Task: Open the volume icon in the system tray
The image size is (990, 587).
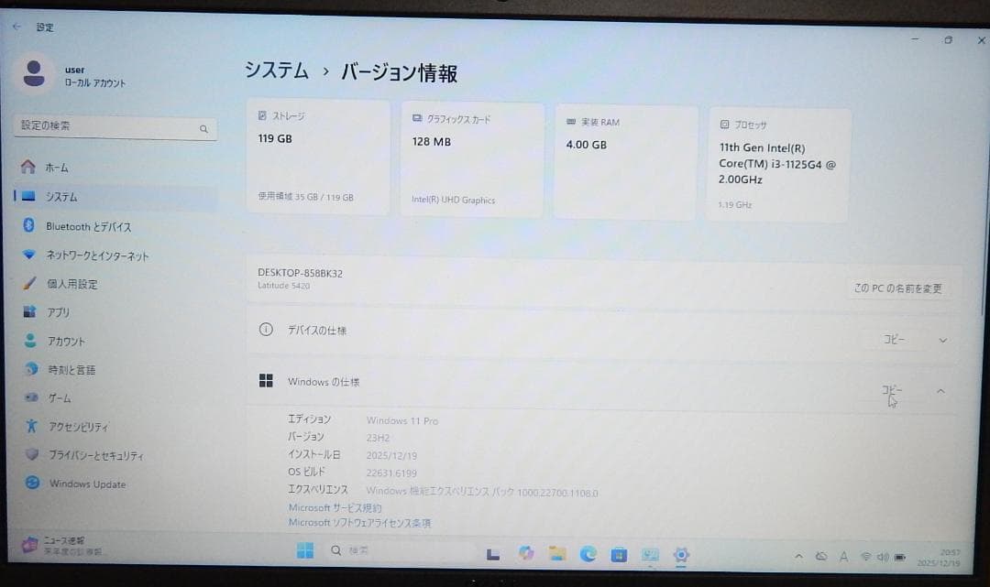Action: coord(884,555)
